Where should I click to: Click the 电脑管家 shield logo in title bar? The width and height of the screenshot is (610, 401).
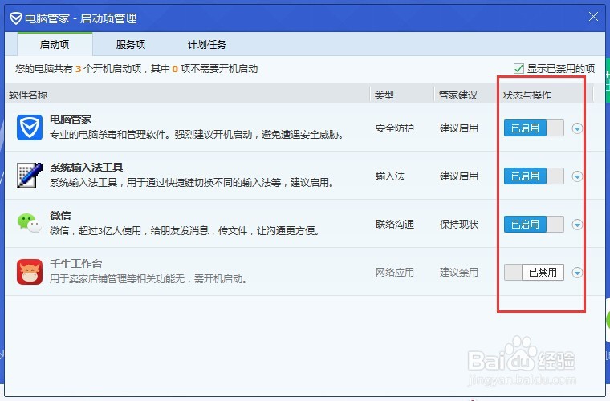coord(15,18)
